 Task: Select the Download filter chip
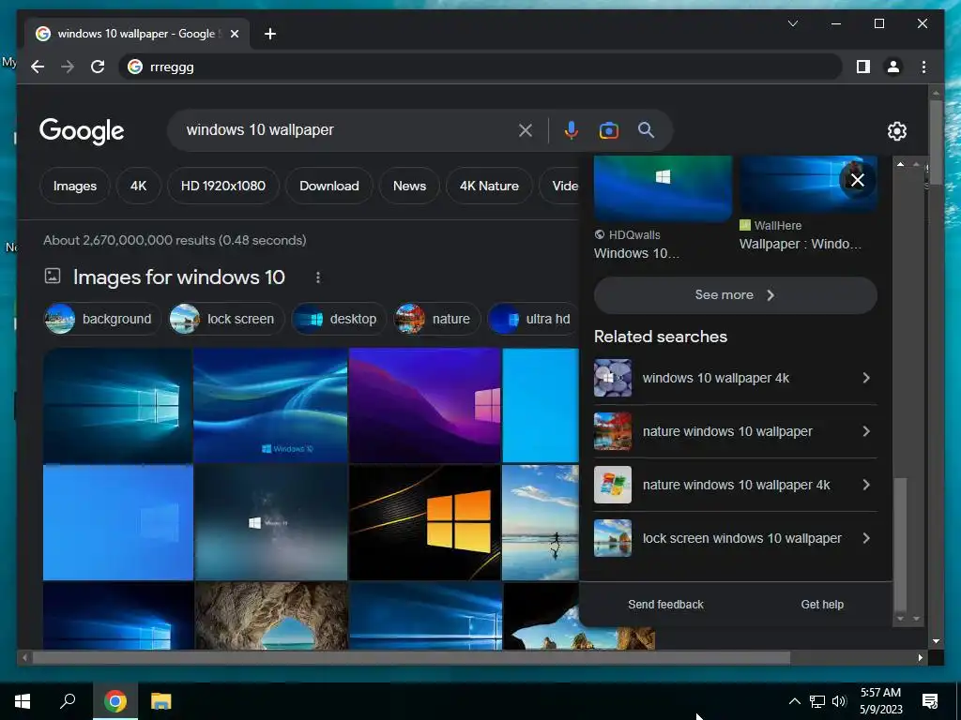[x=329, y=186]
